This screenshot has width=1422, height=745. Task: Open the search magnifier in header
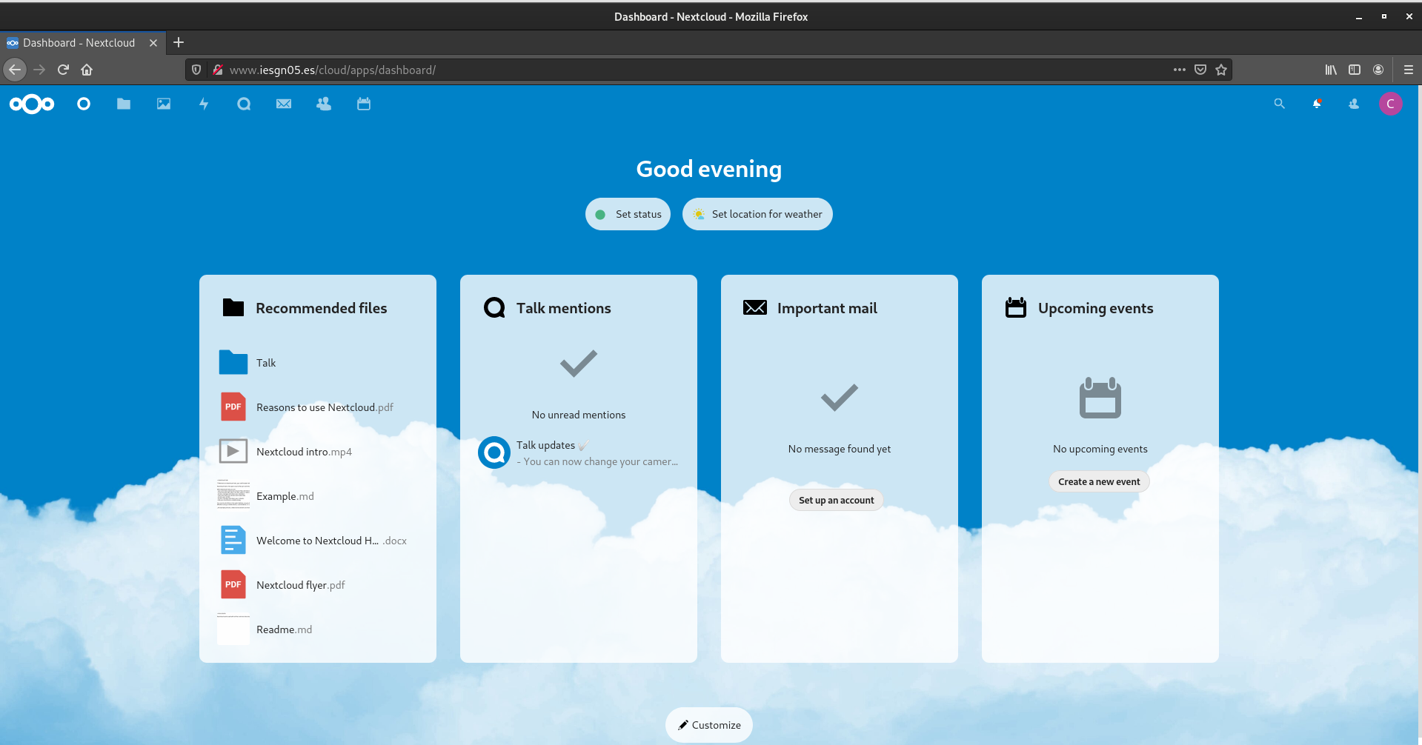coord(1280,104)
